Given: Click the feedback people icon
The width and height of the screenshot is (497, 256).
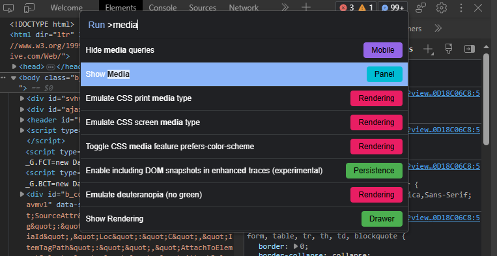Looking at the screenshot, I should coord(421,8).
